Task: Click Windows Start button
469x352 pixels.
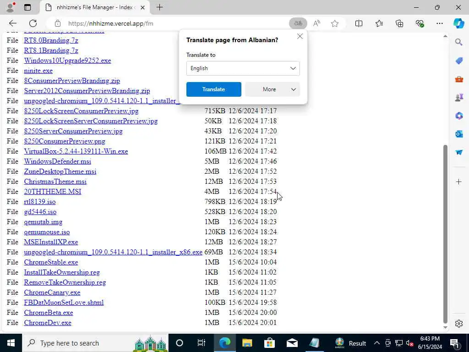Action: pyautogui.click(x=11, y=343)
